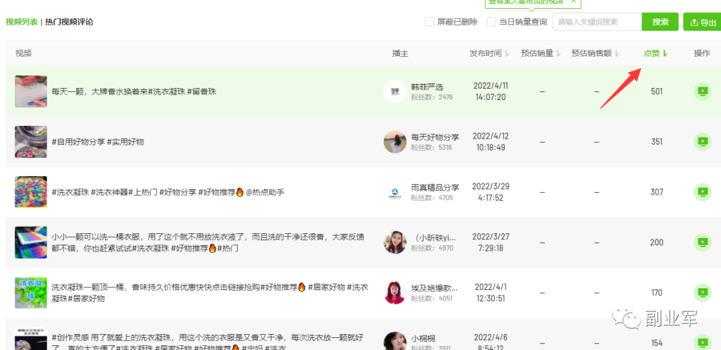
Task: Open the title #洗衣凝珠 #洗衣神器#上热门
Action: point(168,192)
